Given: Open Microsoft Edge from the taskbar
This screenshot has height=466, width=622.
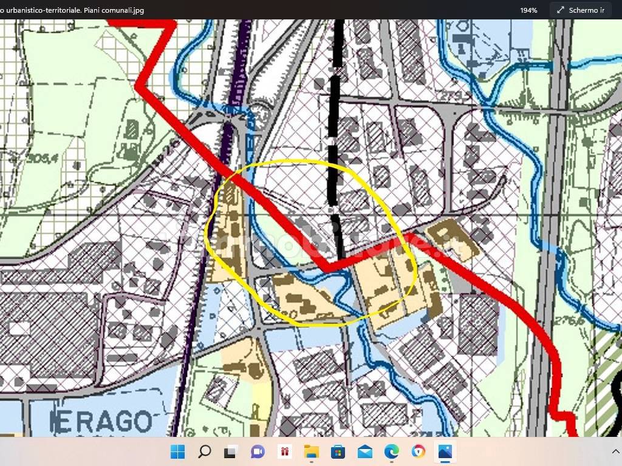Looking at the screenshot, I should click(392, 452).
